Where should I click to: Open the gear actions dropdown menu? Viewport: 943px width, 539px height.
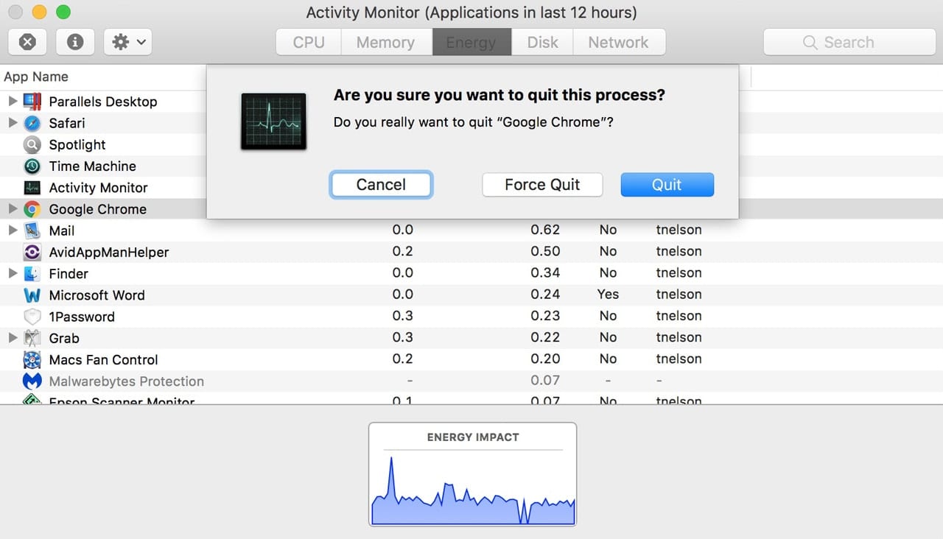(x=128, y=42)
